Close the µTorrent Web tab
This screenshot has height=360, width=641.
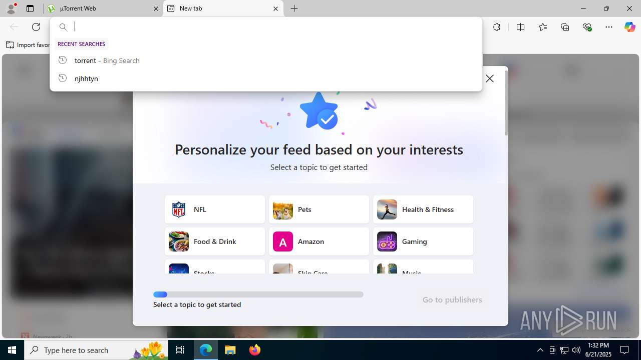[x=156, y=8]
